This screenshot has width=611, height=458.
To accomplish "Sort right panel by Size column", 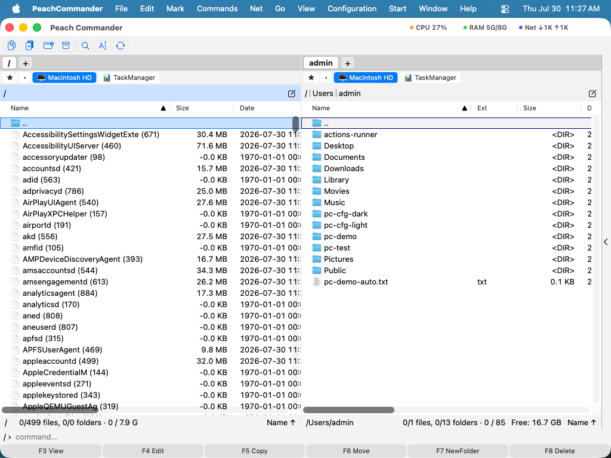I will click(549, 108).
